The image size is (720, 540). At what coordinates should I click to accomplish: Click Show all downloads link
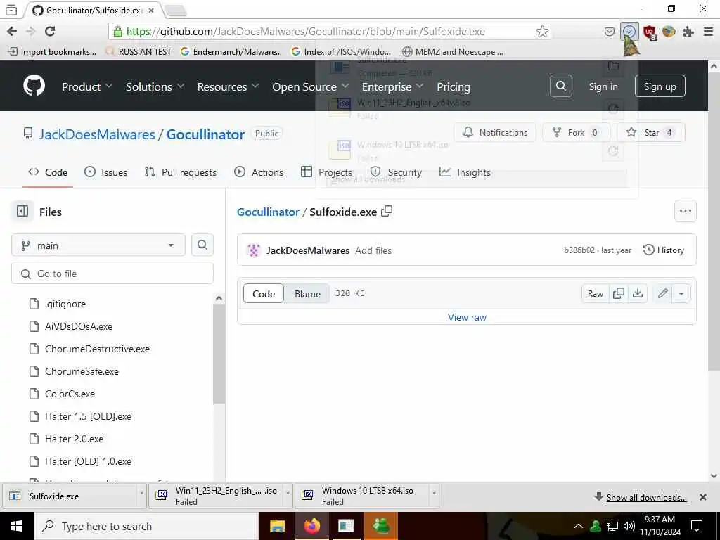(x=647, y=497)
